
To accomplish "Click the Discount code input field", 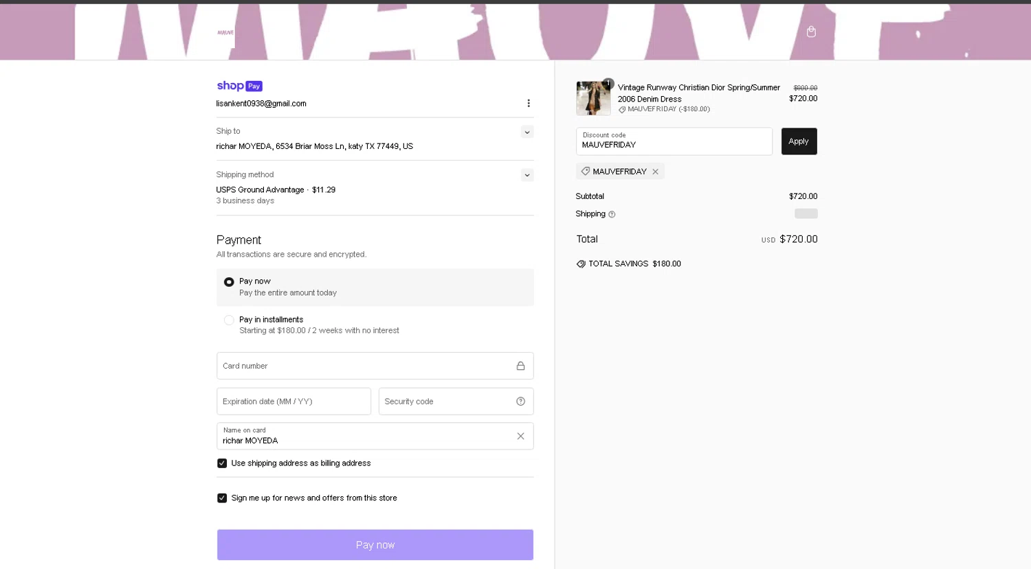I will 674,141.
